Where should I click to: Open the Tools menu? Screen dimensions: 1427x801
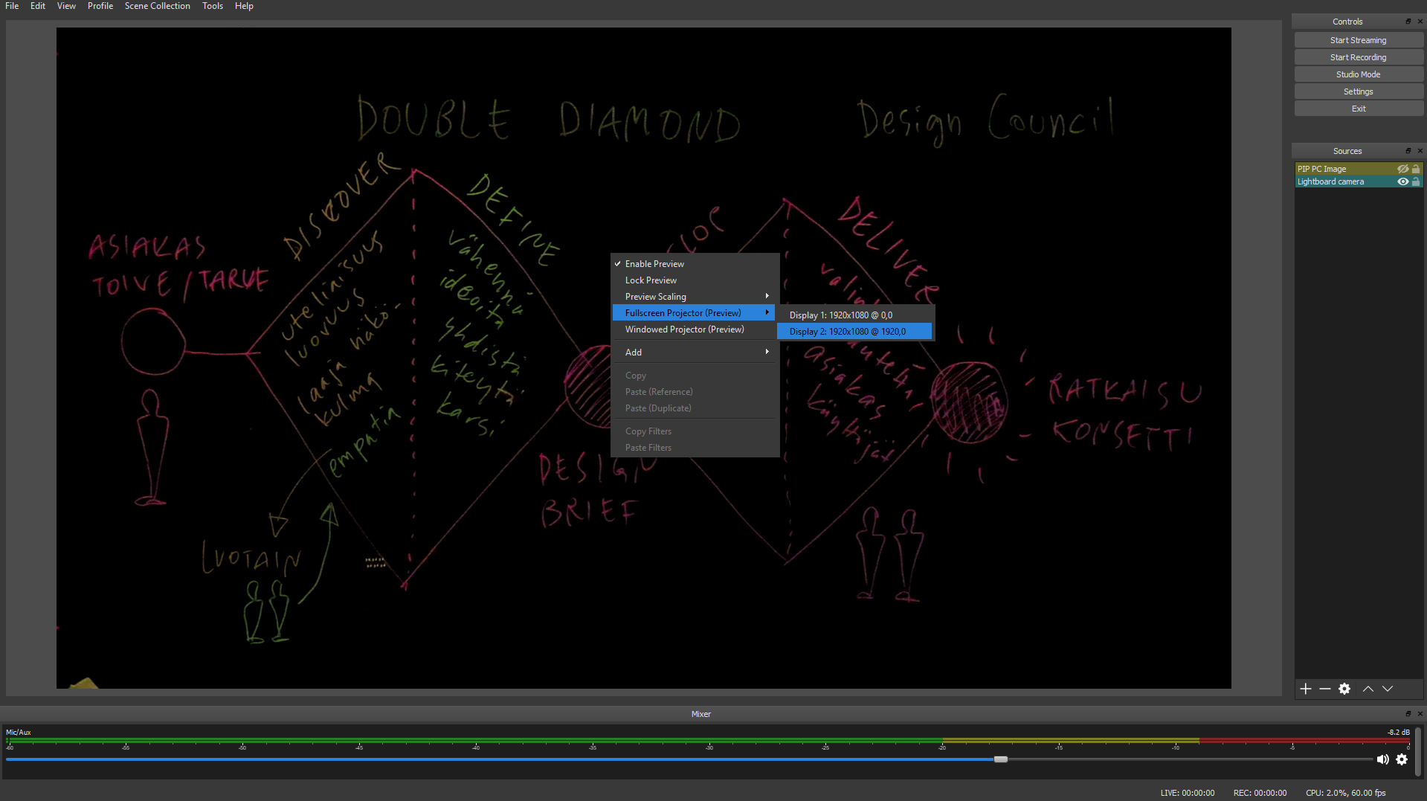[x=213, y=6]
